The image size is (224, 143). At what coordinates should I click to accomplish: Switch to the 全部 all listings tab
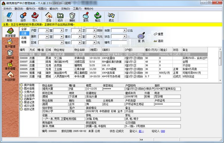[x=24, y=29]
